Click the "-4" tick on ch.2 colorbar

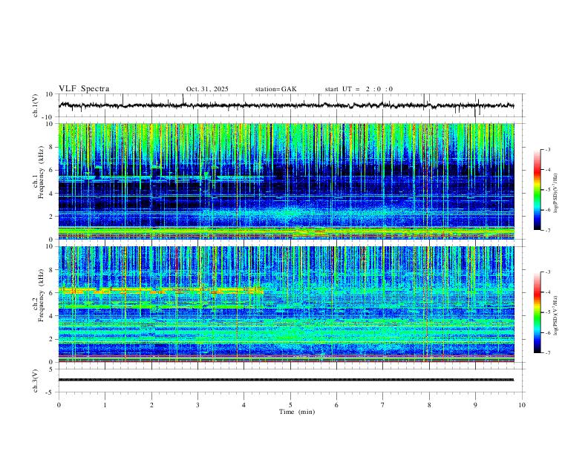(x=547, y=292)
